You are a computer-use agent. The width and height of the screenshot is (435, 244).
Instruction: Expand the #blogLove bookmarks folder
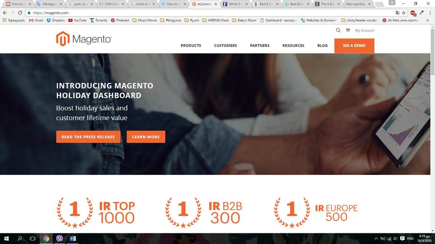click(170, 20)
